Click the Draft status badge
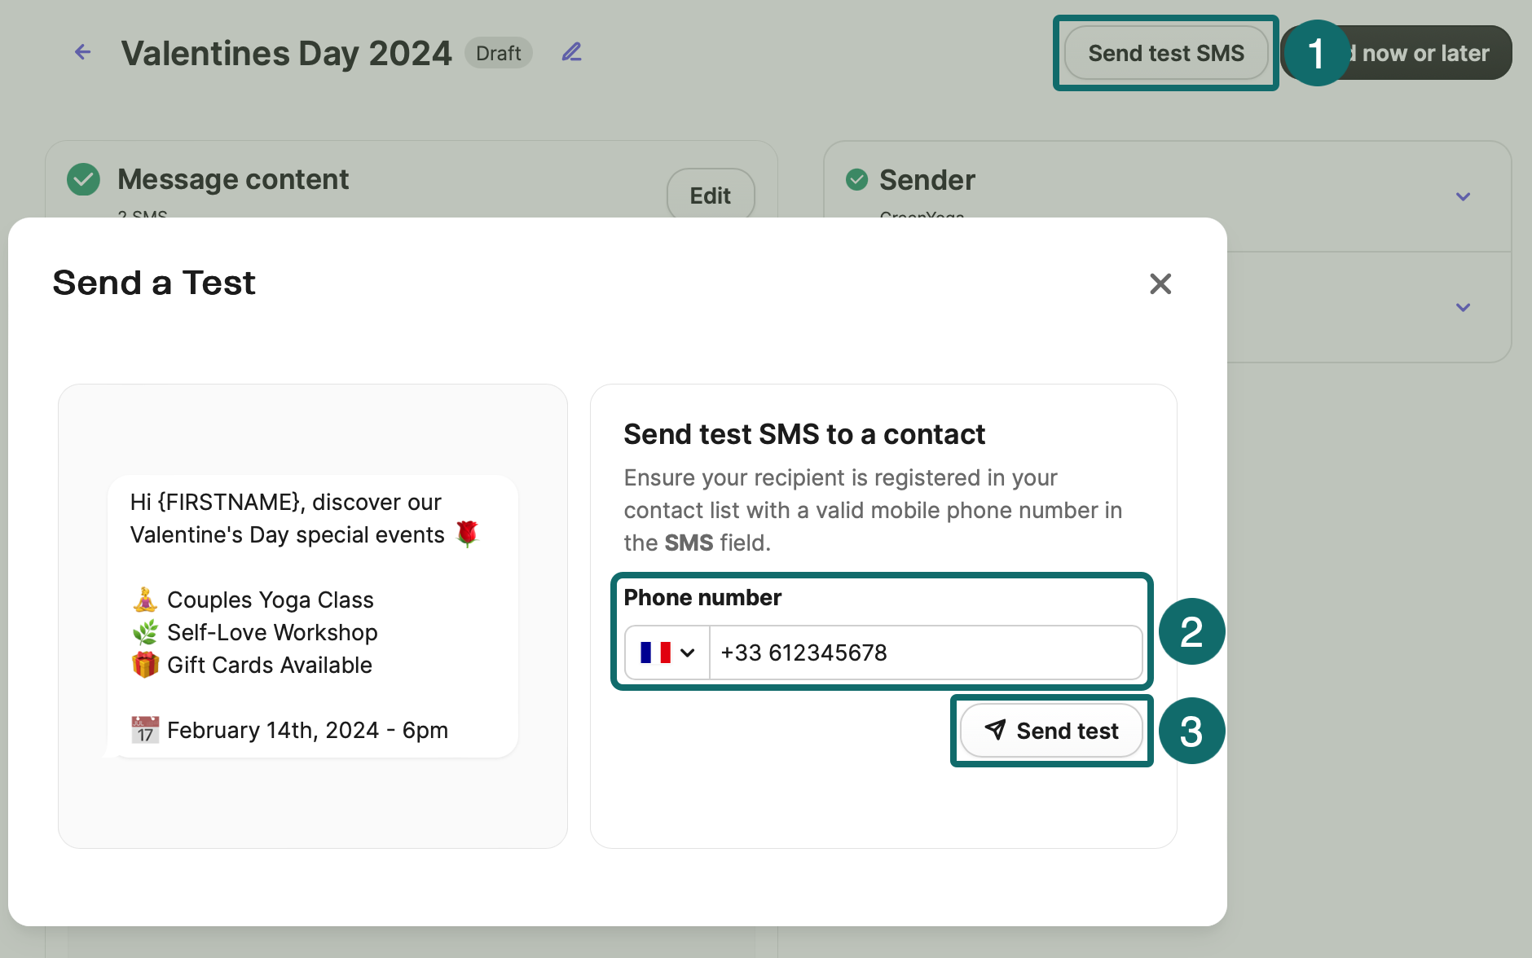 (498, 52)
